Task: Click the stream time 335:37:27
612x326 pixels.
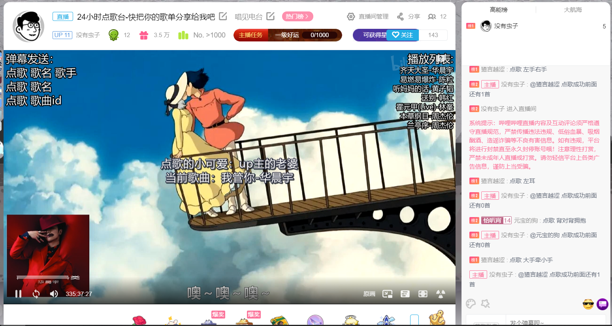Action: [79, 294]
